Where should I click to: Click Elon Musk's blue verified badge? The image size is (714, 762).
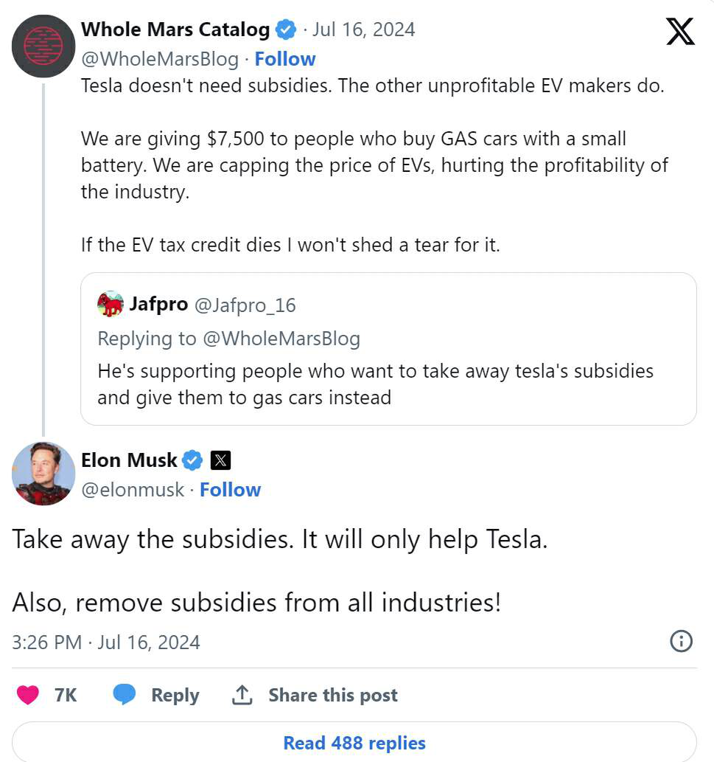point(192,460)
